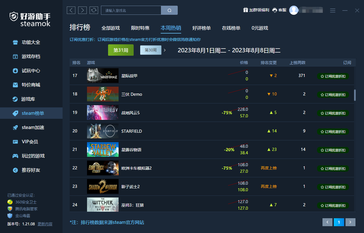Click the 腾讯电脑管家 certification icon
This screenshot has width=364, height=233.
pos(10,209)
